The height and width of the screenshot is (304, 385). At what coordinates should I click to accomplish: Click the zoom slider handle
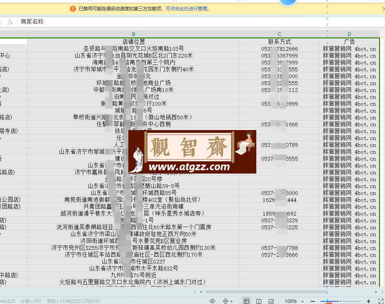click(341, 301)
